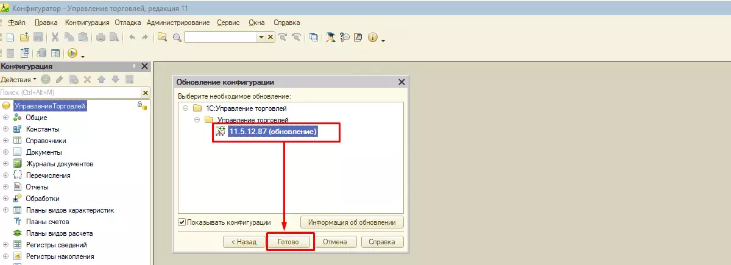Click the Undo arrow icon
The width and height of the screenshot is (731, 265).
pyautogui.click(x=132, y=37)
